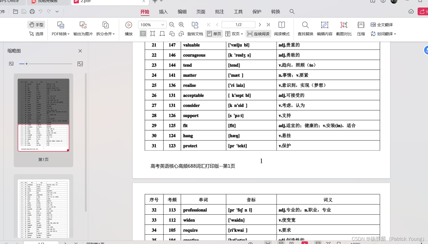Click the save disk icon
428x244 pixels.
click(24, 11)
